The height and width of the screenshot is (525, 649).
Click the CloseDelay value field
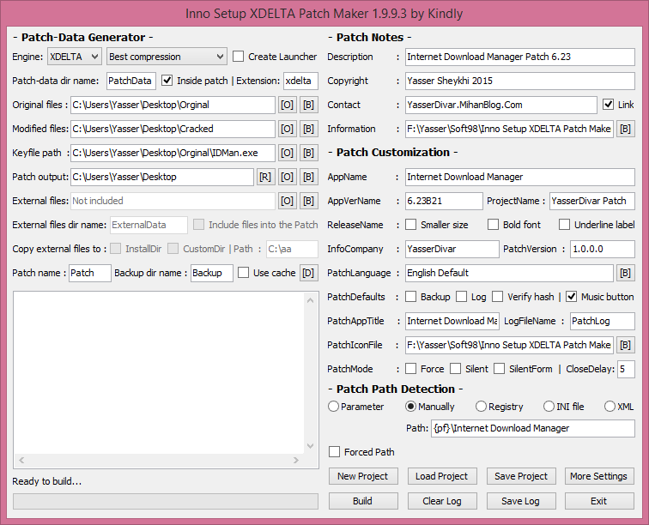click(626, 369)
